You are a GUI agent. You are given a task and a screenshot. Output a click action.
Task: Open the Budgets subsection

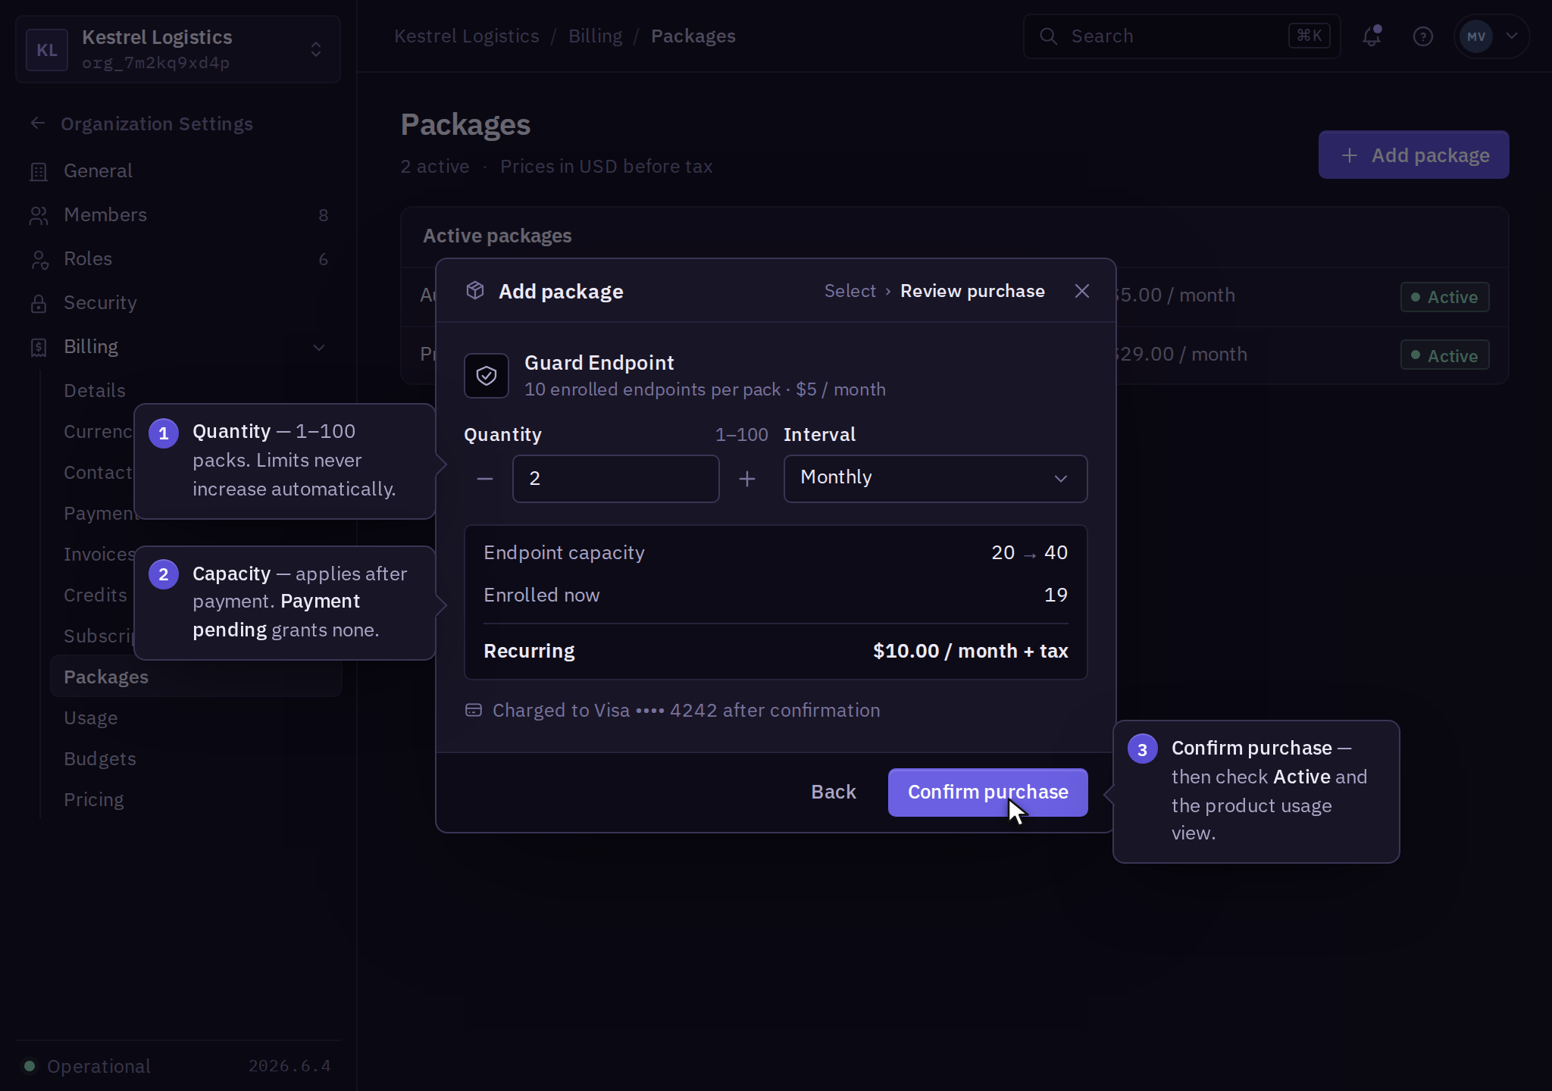196,758
